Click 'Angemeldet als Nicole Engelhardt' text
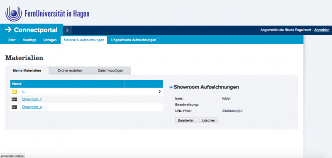Viewport: 332px width, 158px height. (x=286, y=30)
